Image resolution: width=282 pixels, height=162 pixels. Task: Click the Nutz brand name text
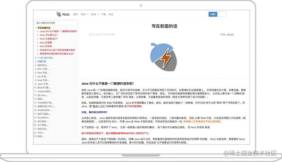tap(66, 14)
